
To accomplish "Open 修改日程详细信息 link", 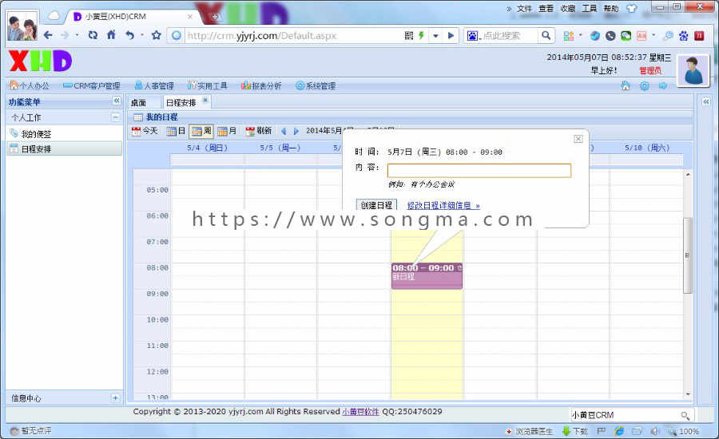I will (443, 206).
